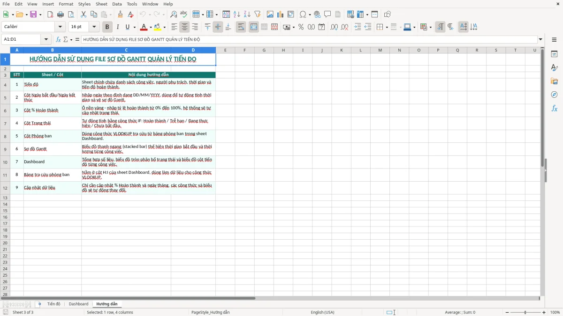Click the Sum/Select Function button
Viewport: 563px width, 316px height.
[x=66, y=40]
